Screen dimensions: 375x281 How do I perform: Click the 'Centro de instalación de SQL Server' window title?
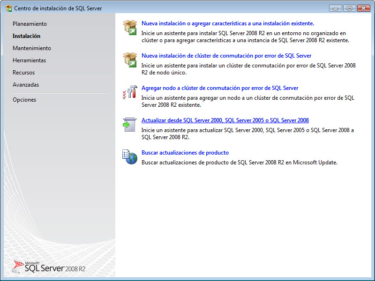click(58, 8)
